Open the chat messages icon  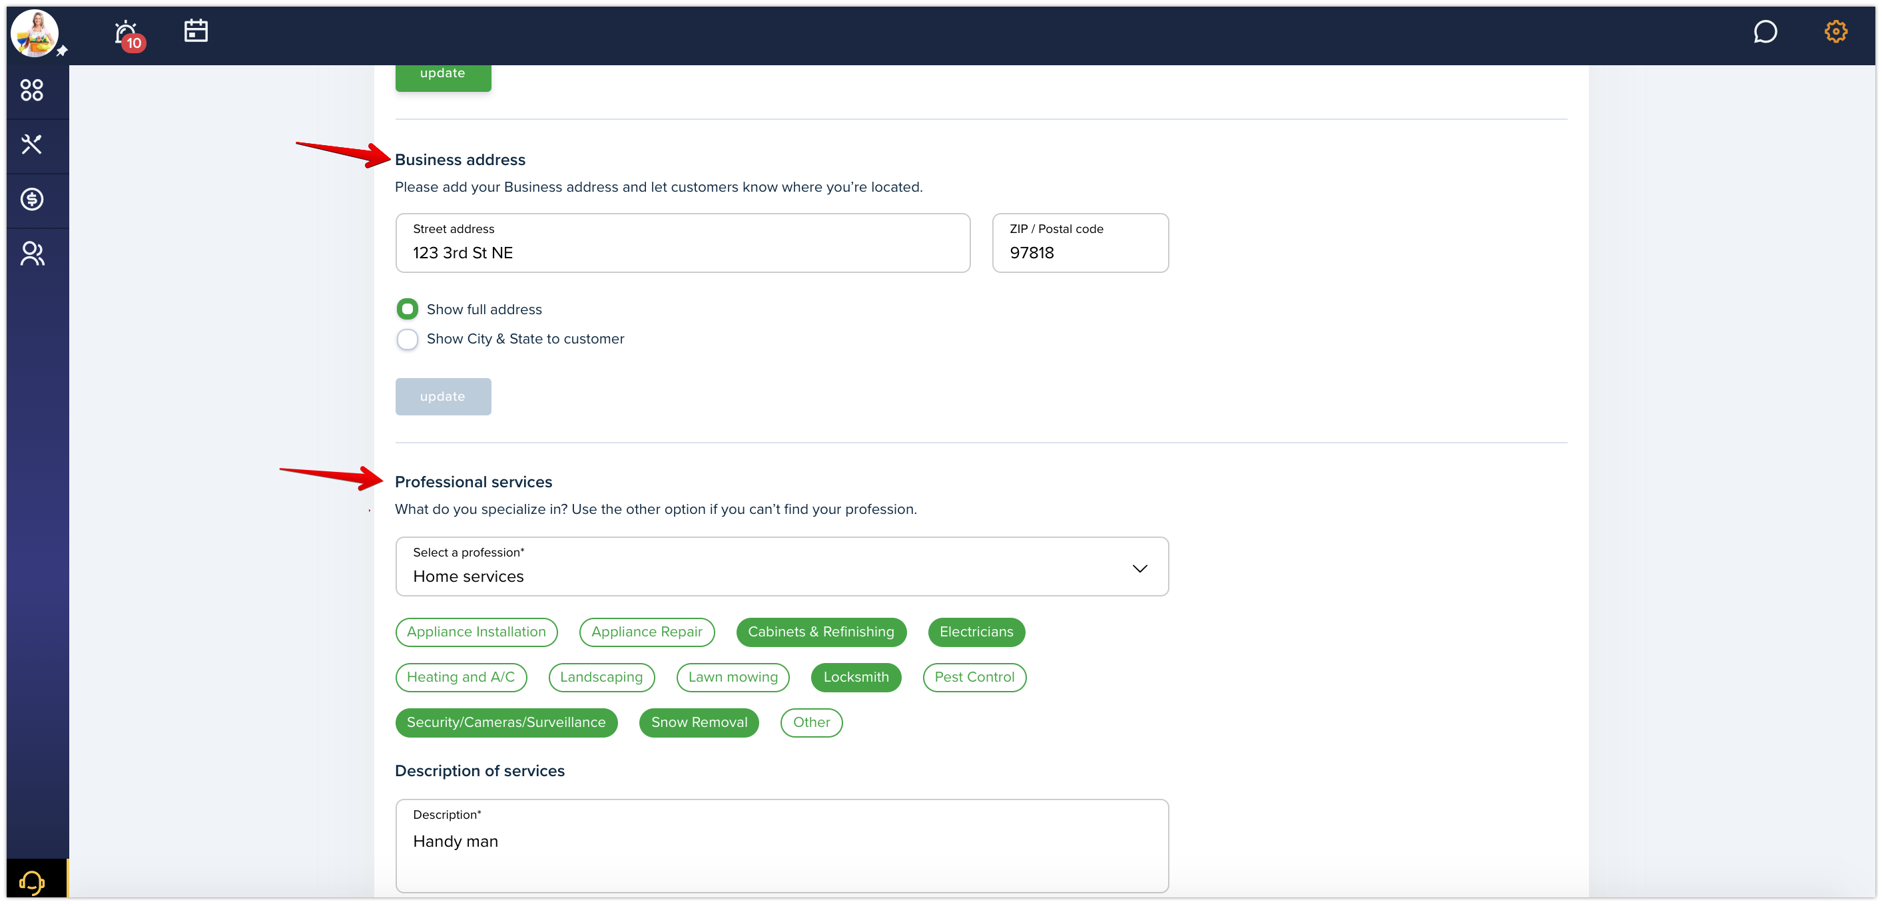(x=1764, y=32)
